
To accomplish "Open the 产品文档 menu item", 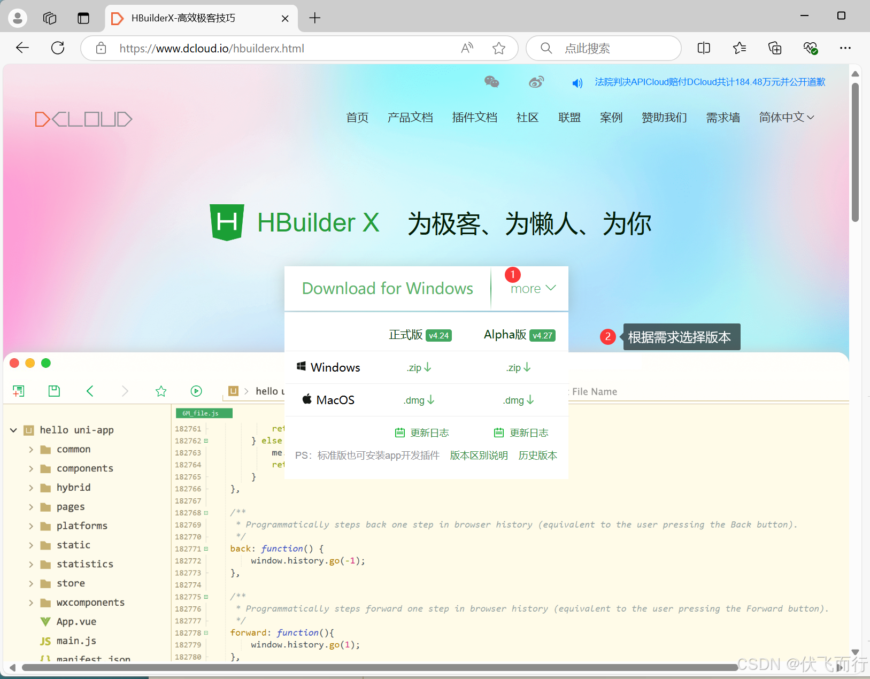I will click(x=410, y=117).
